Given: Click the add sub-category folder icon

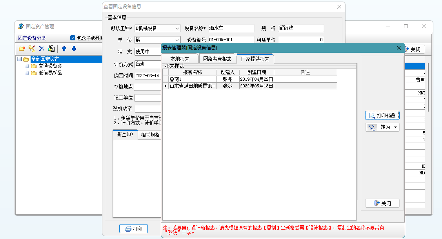Looking at the screenshot, I should pos(32,49).
